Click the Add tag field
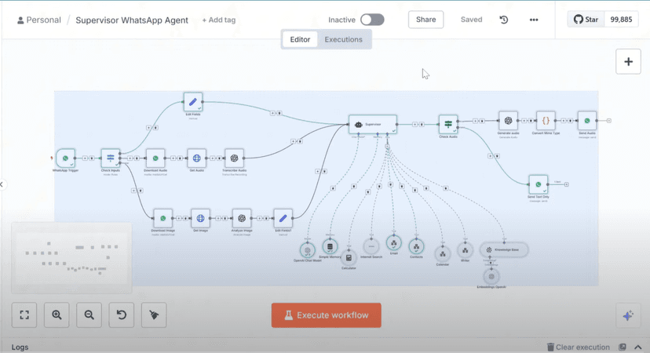The width and height of the screenshot is (650, 353). [218, 20]
